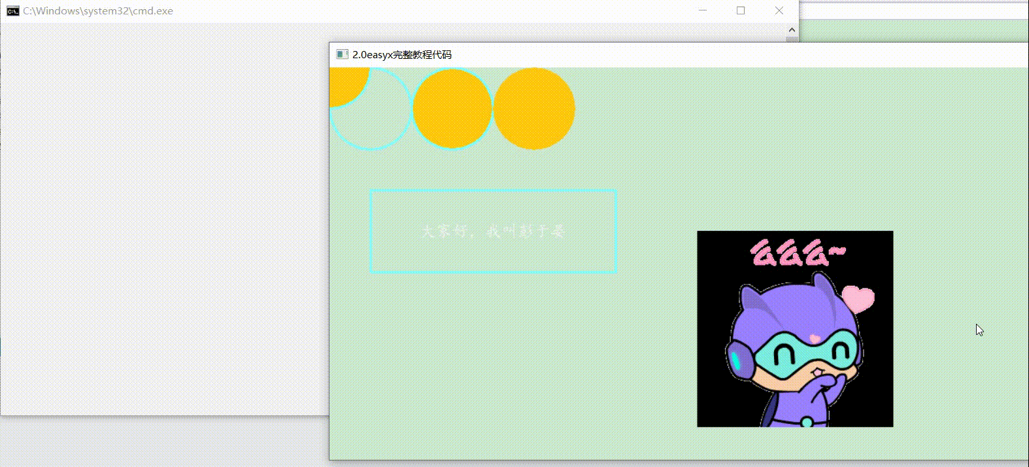Click the 2.0easyx完整教程代码 window title
The width and height of the screenshot is (1029, 467).
(402, 55)
